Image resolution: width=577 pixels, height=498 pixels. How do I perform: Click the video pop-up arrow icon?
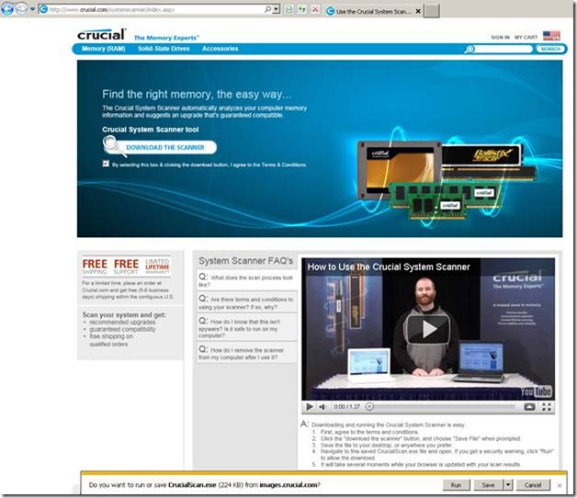529,407
